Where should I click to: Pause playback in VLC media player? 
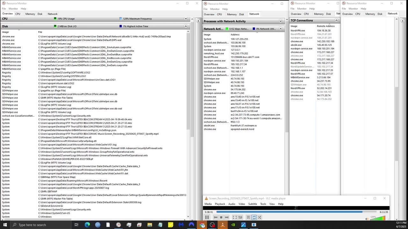[x=207, y=217]
